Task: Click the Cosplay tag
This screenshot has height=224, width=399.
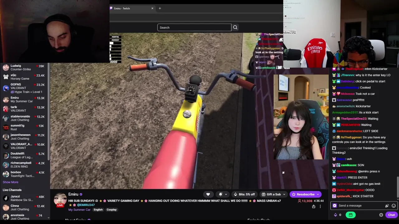Action: click(x=112, y=210)
